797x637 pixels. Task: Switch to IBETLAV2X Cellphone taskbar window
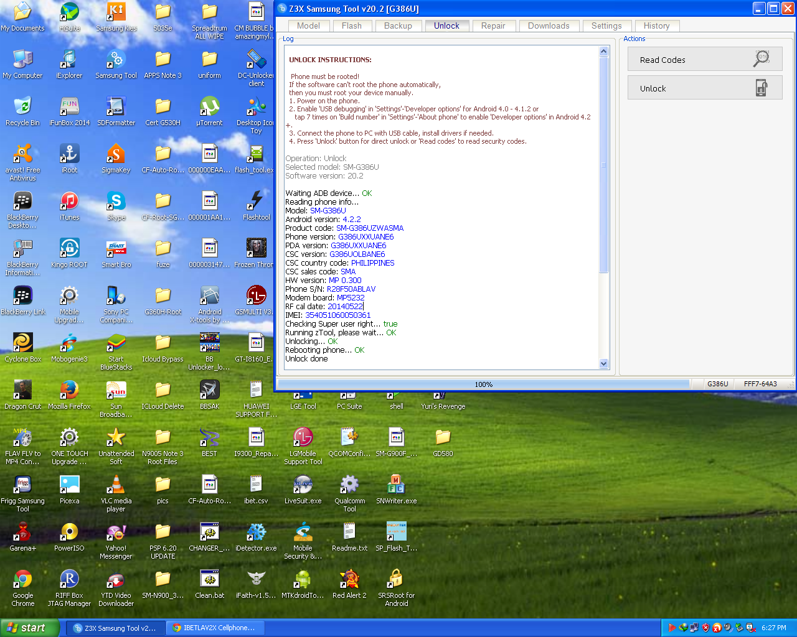(215, 628)
